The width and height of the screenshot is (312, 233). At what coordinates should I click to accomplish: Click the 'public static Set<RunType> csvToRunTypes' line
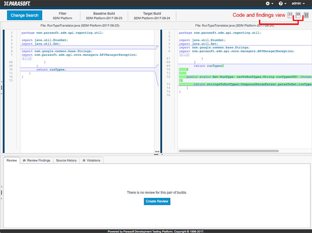[249, 77]
